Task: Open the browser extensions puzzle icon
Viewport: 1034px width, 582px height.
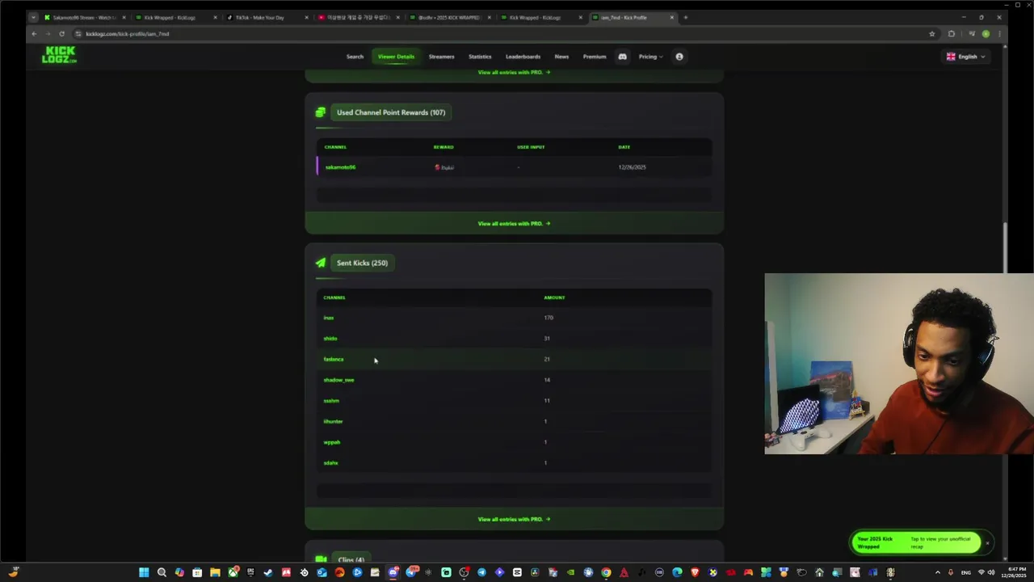Action: coord(952,34)
